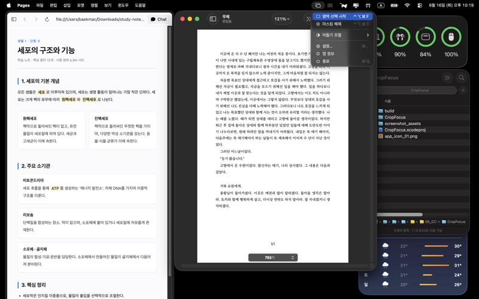Open Control Center from the menu bar
Image resolution: width=479 pixels, height=299 pixels.
420,5
